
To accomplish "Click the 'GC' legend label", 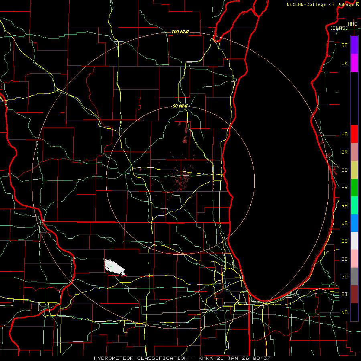I will point(344,277).
